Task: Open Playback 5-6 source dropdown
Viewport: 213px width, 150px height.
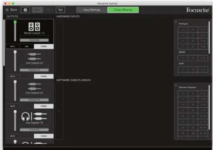Action: (34, 100)
